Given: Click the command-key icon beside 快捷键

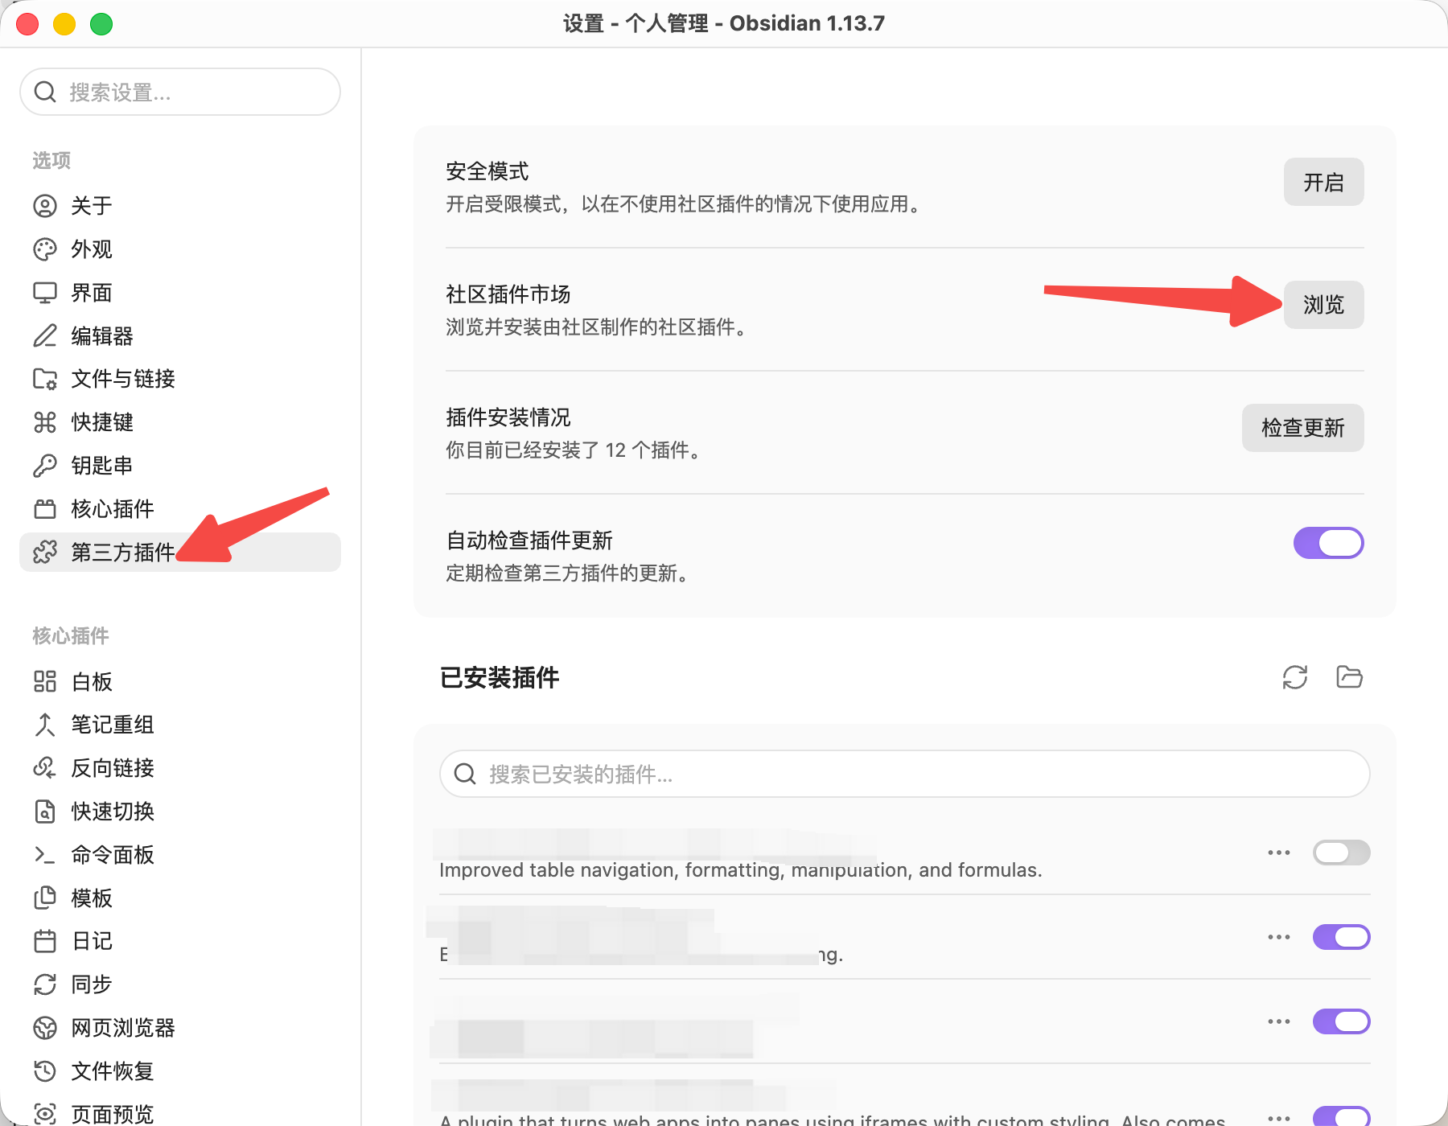Looking at the screenshot, I should click(x=45, y=422).
